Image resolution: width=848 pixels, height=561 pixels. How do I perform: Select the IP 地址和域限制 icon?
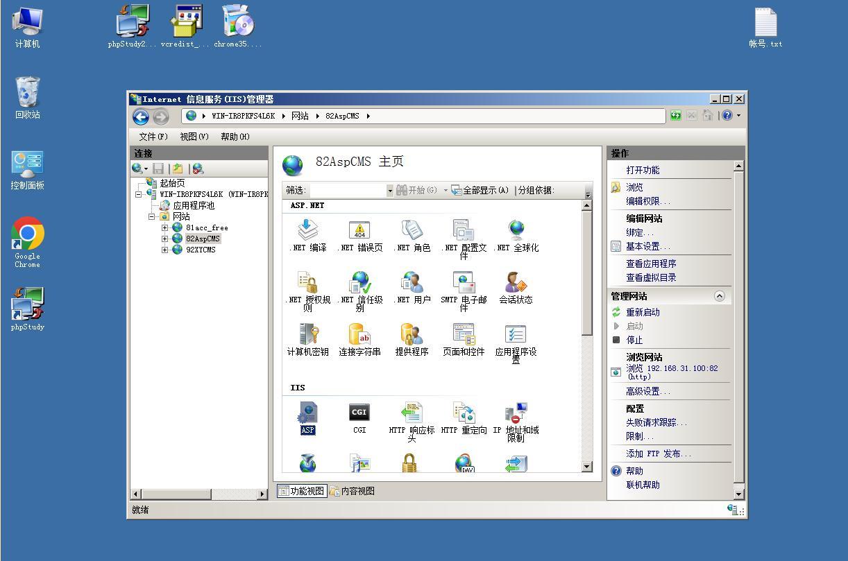coord(516,422)
